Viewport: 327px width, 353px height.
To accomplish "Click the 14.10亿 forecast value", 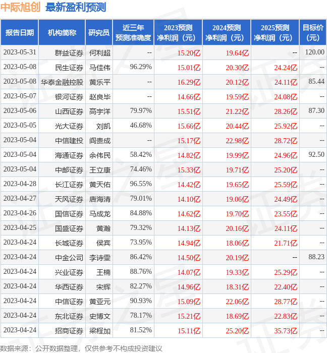I will coord(189,200).
